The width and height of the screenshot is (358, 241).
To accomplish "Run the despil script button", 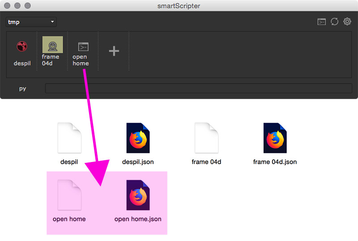I will pos(22,51).
